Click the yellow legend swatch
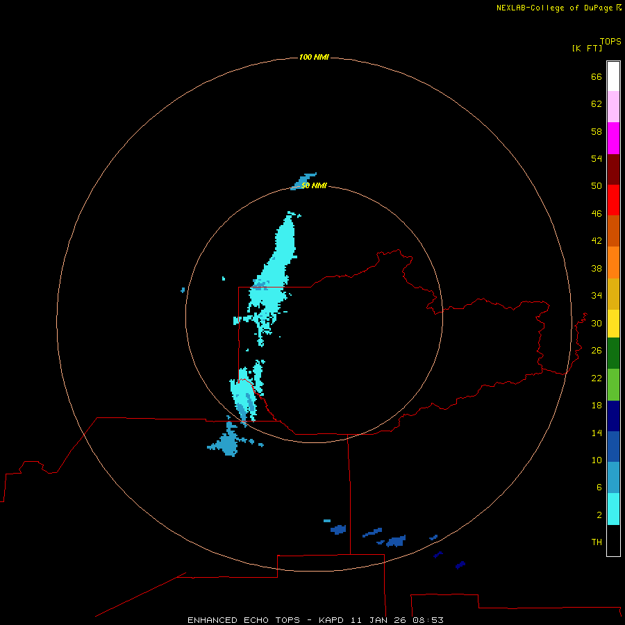This screenshot has height=625, width=625. [613, 324]
